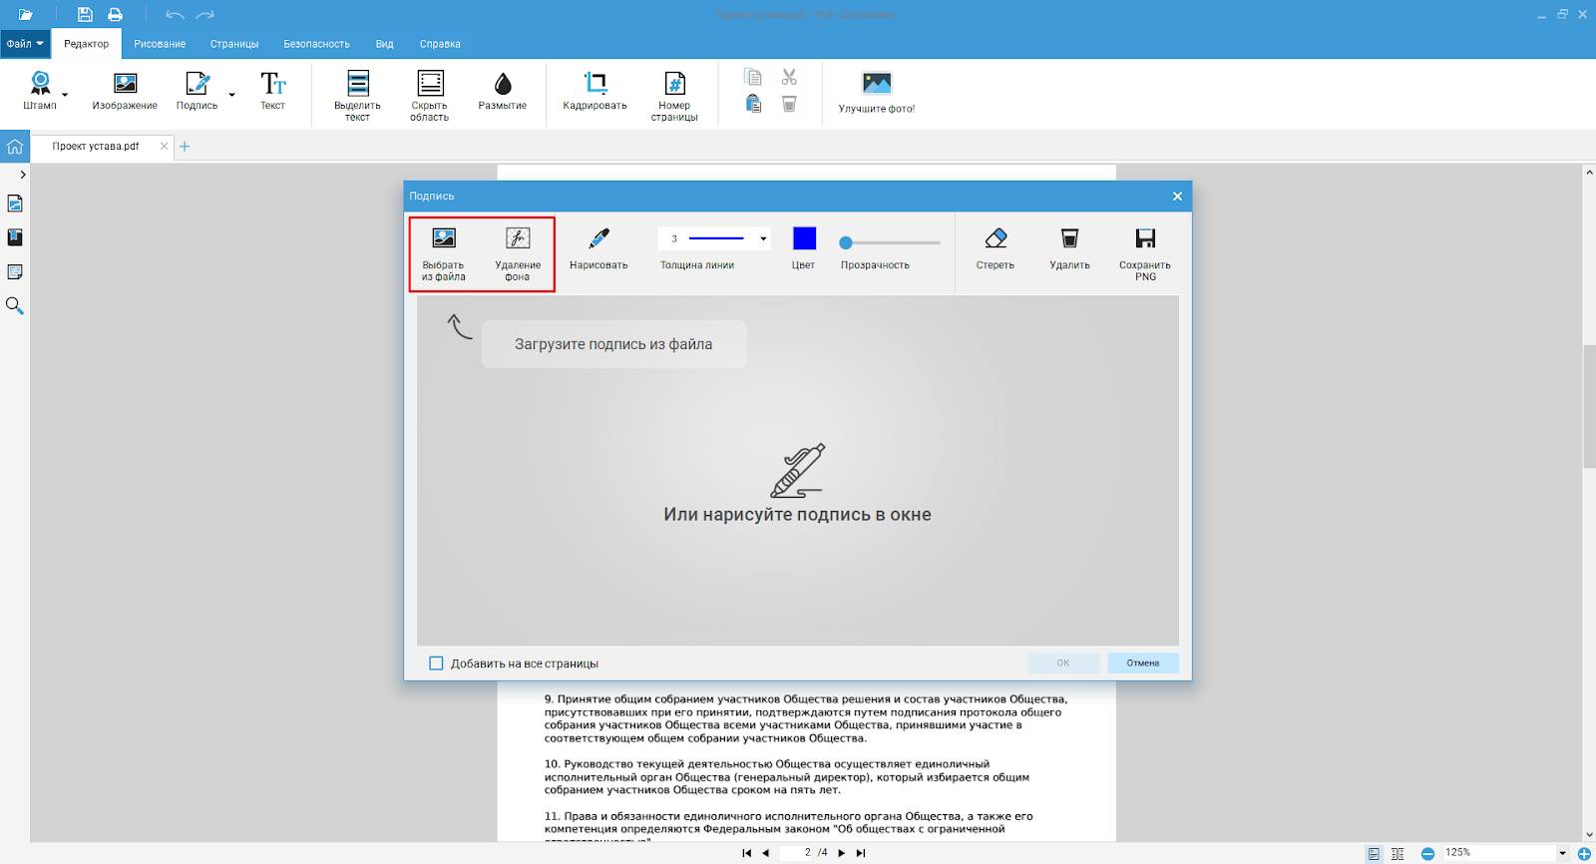Switch to the Рисование tab

160,44
